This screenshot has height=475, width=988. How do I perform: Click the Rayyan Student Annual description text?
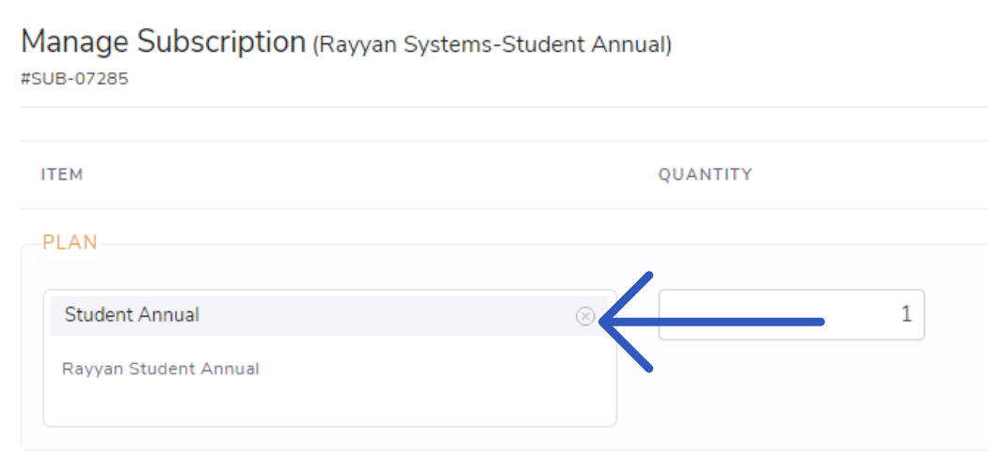coord(161,369)
